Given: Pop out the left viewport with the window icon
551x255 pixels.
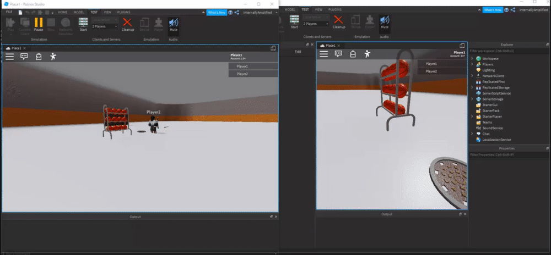Looking at the screenshot, I should pos(273,48).
